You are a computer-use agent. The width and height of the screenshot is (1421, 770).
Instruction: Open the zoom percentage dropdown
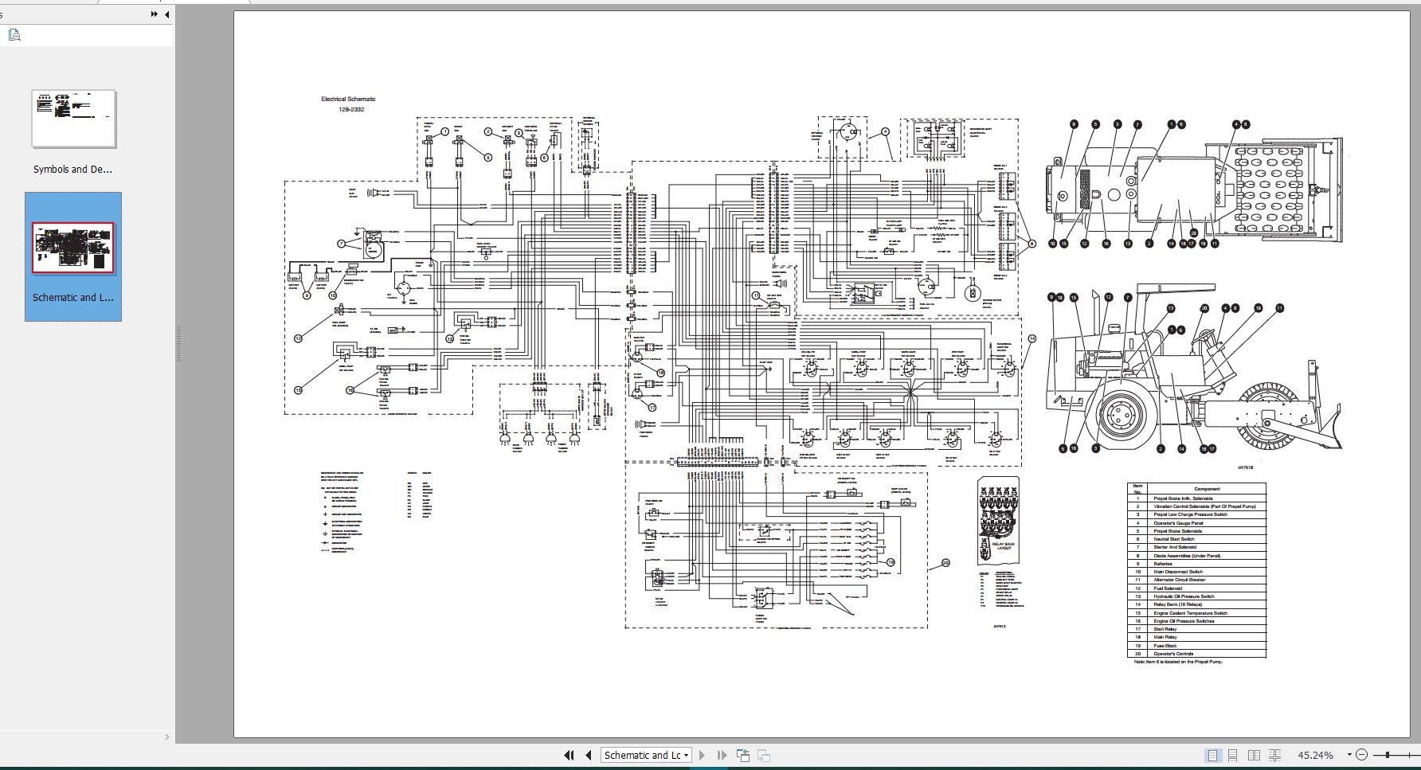pyautogui.click(x=1348, y=755)
